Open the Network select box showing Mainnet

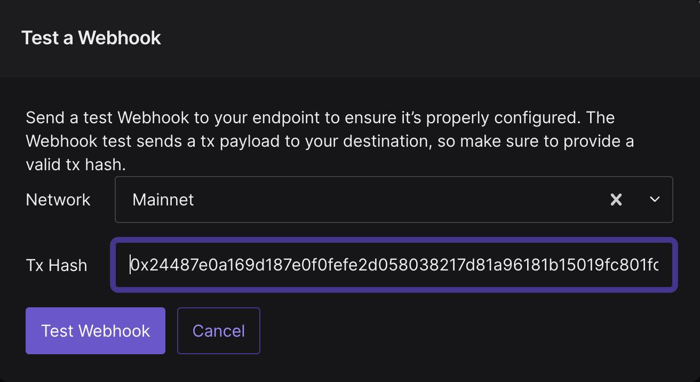394,200
